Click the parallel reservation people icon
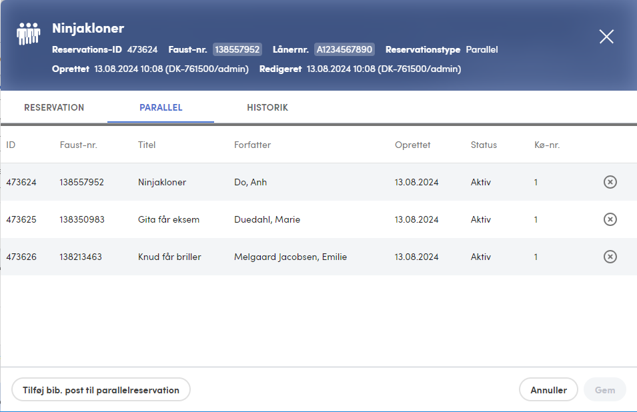The width and height of the screenshot is (637, 412). 29,33
